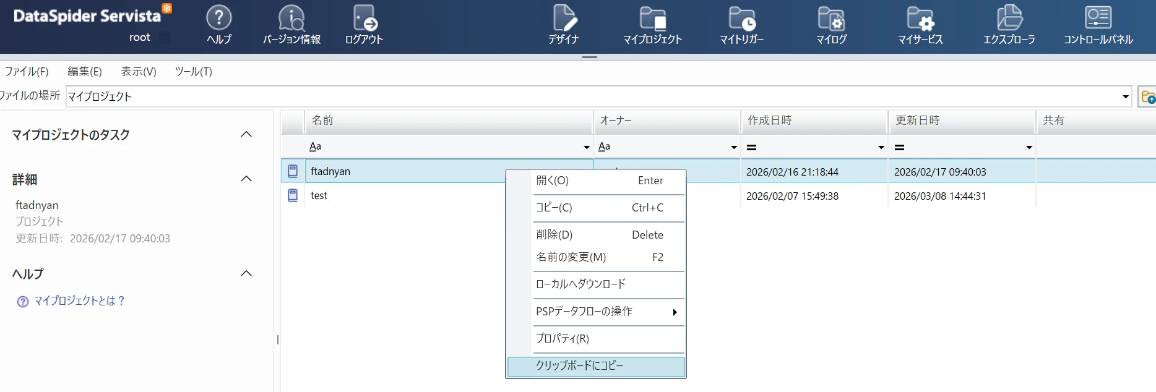The image size is (1156, 392).
Task: Launch the エクスプローラ explorer icon
Action: tap(1009, 18)
